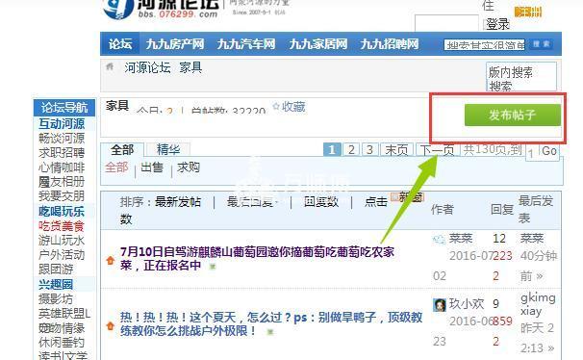The width and height of the screenshot is (583, 360).
Task: Open 休闲垂钓 in the sidebar
Action: 62,342
